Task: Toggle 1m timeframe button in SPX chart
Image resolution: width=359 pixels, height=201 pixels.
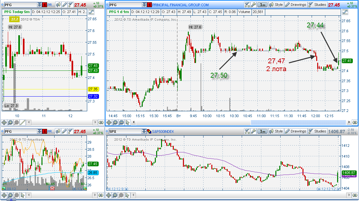Action: pos(262,131)
